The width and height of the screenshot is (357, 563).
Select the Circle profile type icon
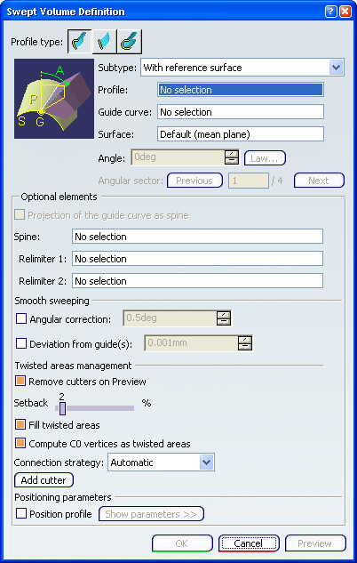pos(130,41)
